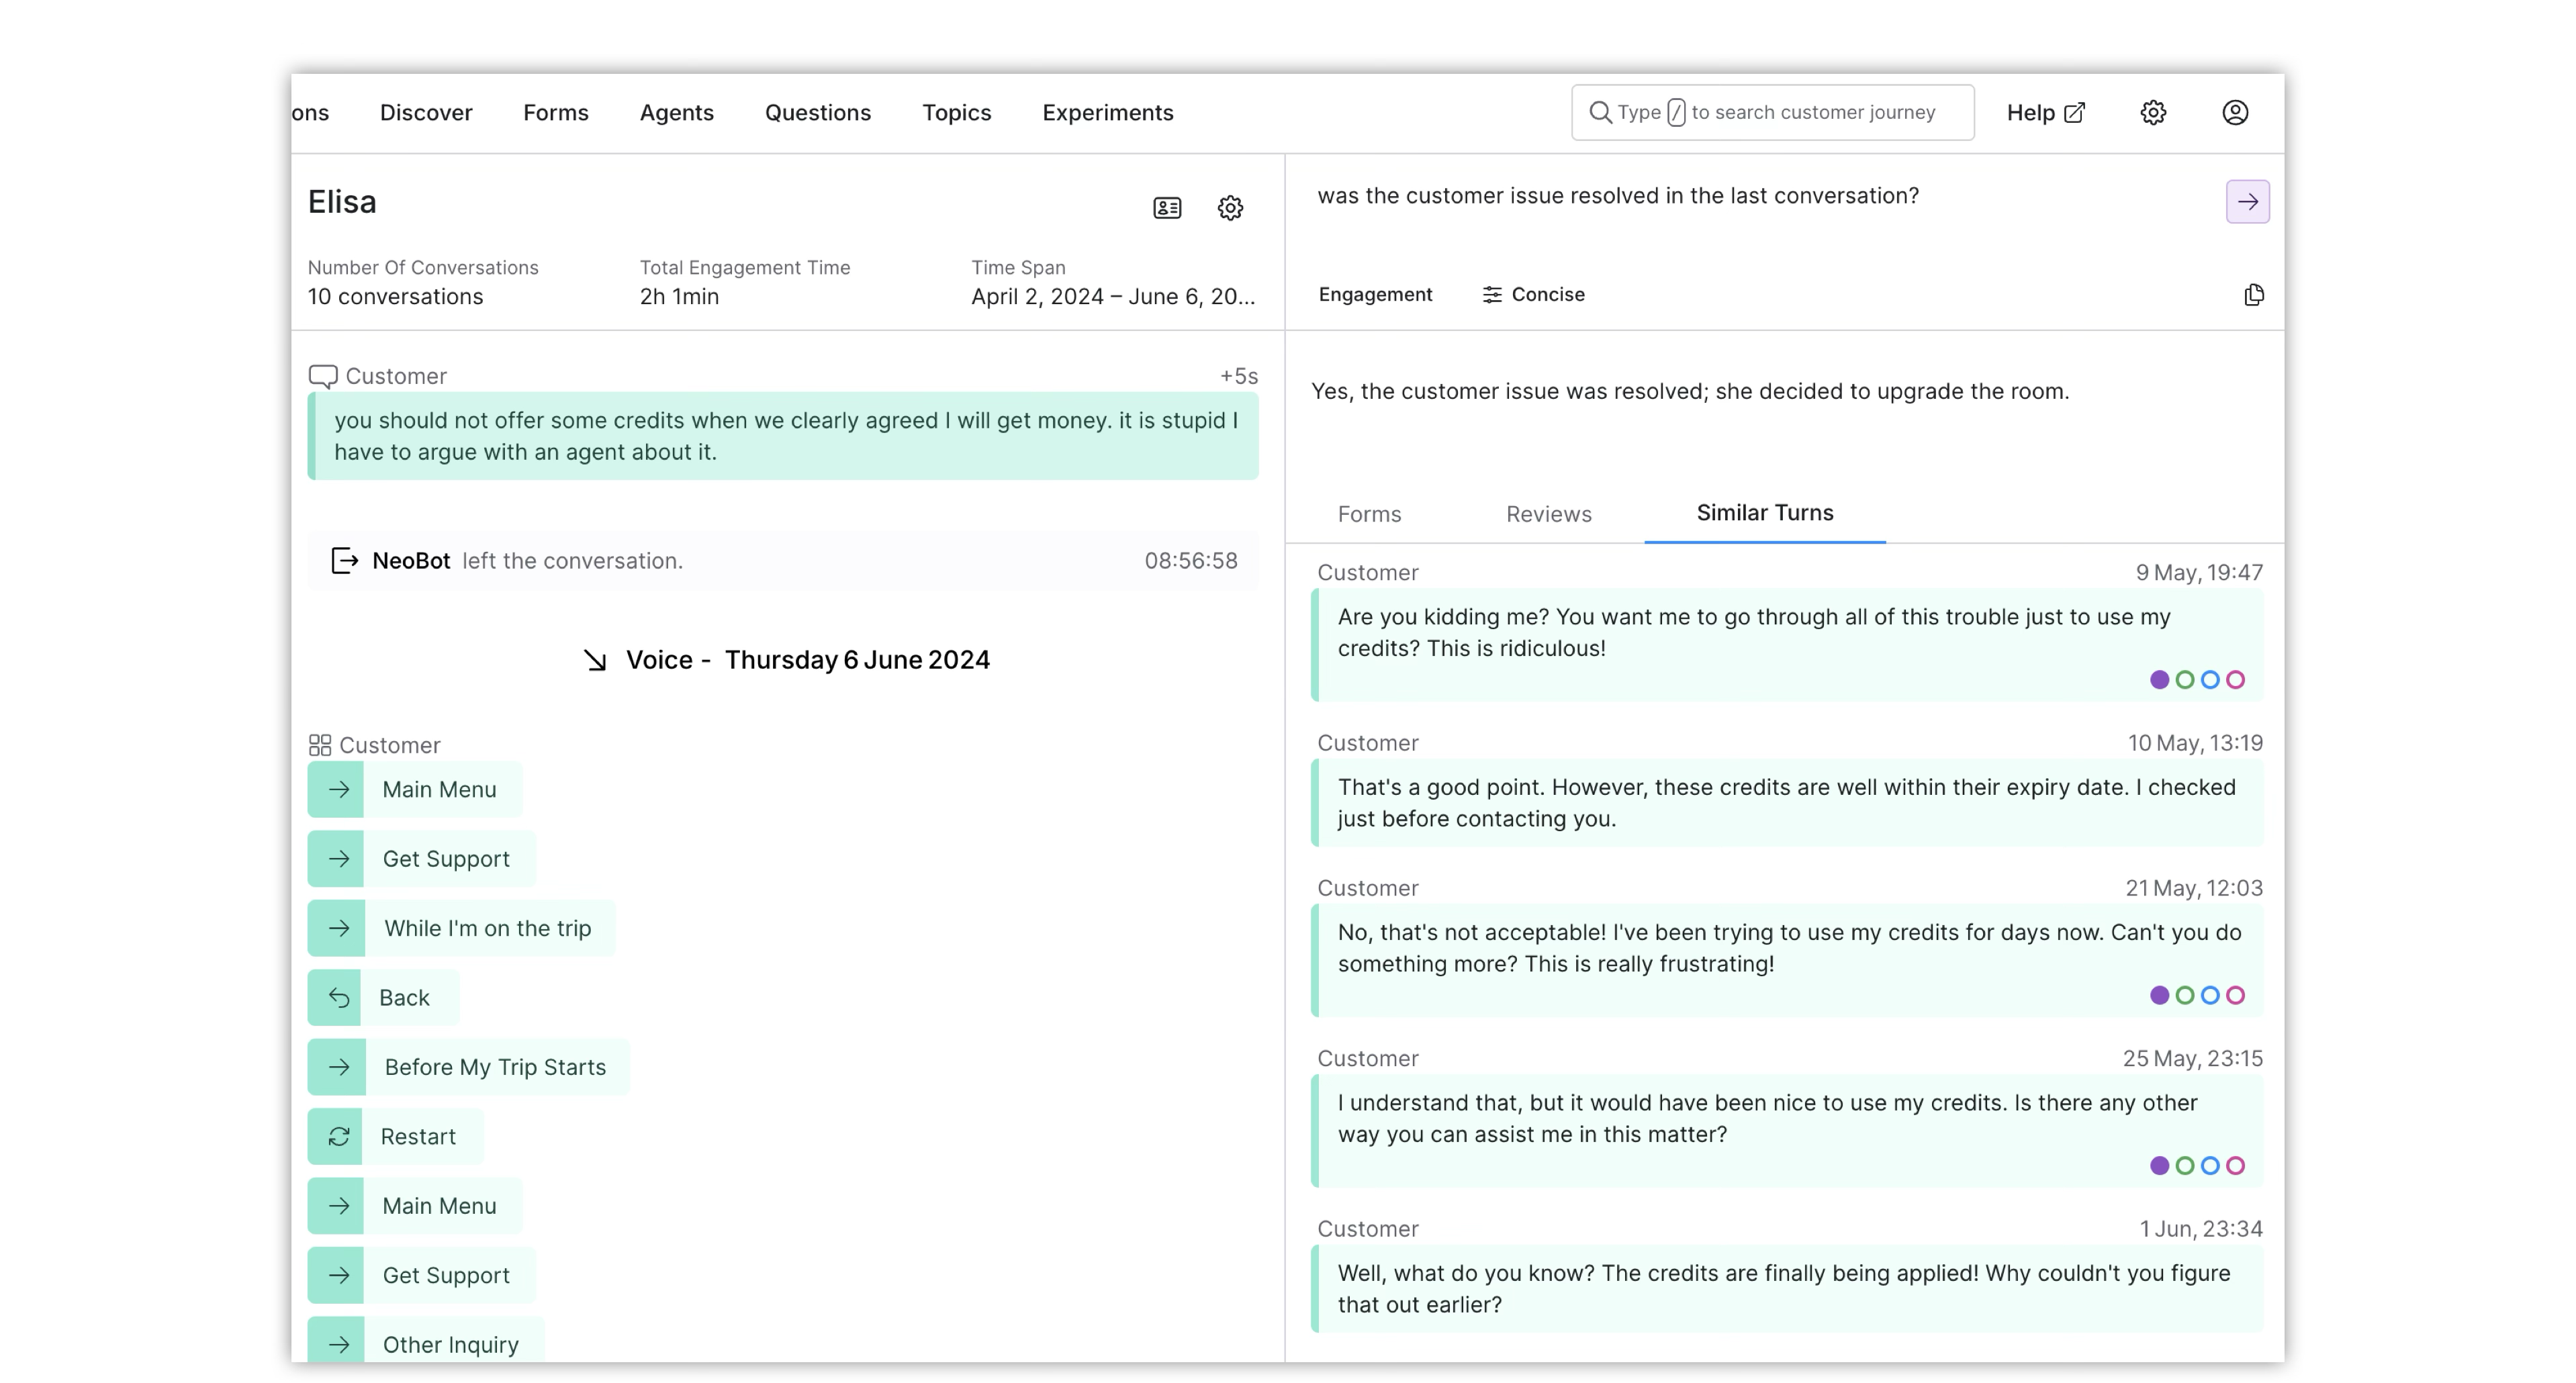Open the Agents menu
The image size is (2576, 1383).
(677, 113)
